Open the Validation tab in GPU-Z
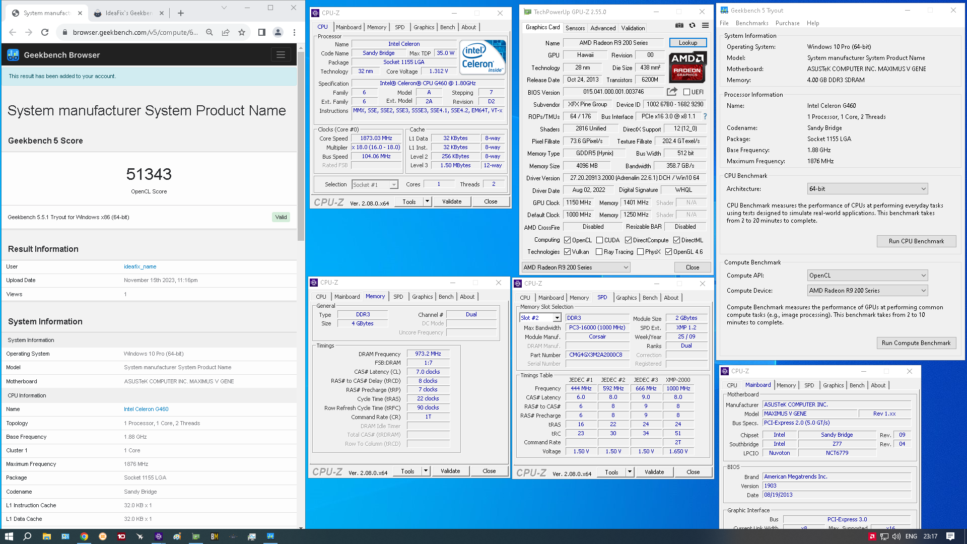This screenshot has height=544, width=967. 633,28
